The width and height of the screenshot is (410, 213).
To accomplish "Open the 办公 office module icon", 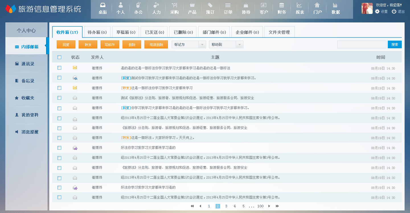I will click(x=138, y=9).
